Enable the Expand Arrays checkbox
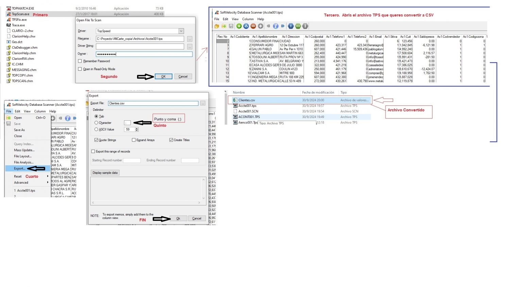This screenshot has width=510, height=287. click(134, 140)
